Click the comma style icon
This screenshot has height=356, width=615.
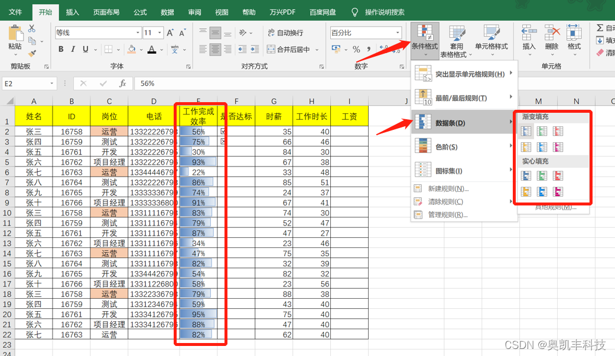click(369, 50)
